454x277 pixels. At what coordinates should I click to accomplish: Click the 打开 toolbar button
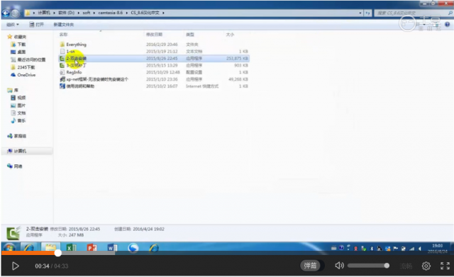tap(37, 25)
